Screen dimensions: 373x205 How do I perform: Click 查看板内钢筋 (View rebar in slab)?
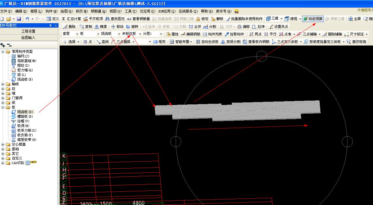coord(256,42)
